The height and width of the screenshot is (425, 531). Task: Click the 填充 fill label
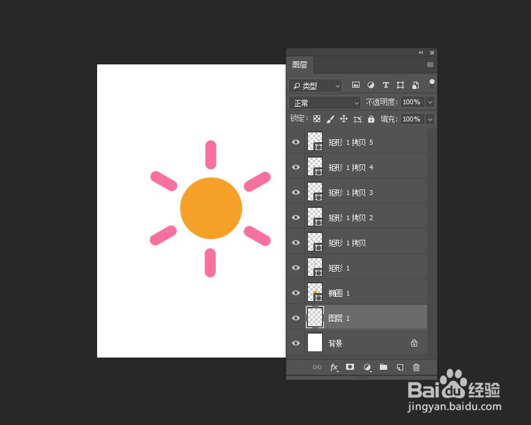click(388, 119)
